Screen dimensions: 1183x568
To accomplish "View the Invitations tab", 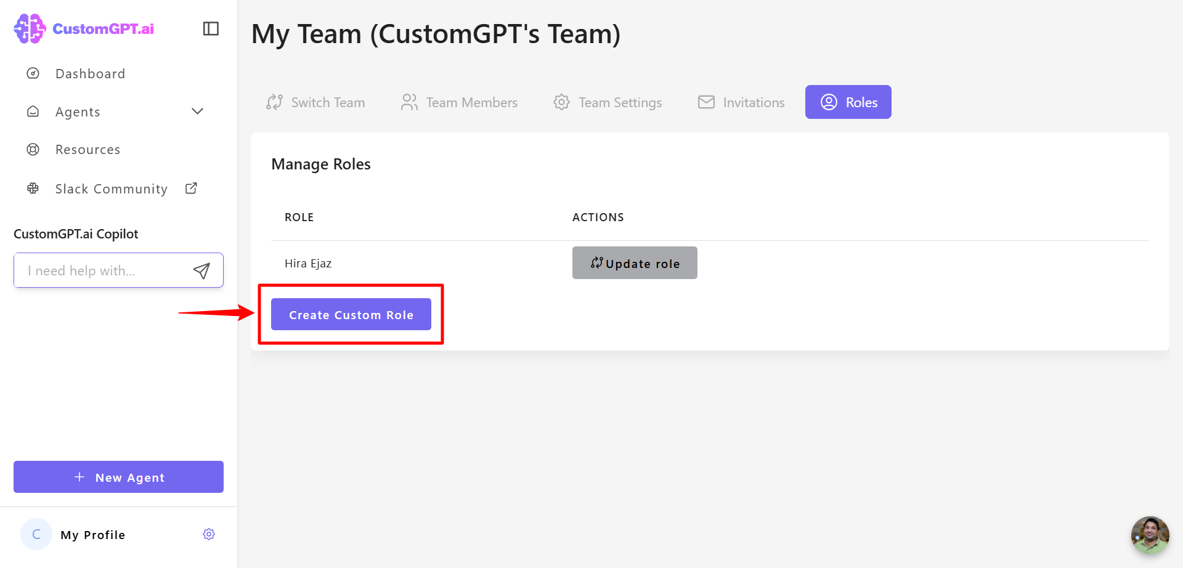I will tap(741, 102).
